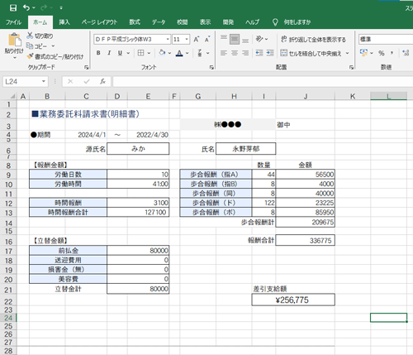Toggle Italic formatting

tap(109, 53)
